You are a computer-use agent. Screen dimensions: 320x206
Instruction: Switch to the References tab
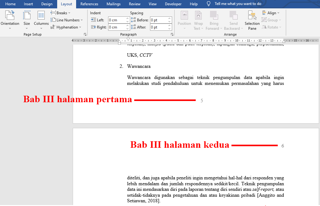pyautogui.click(x=89, y=4)
